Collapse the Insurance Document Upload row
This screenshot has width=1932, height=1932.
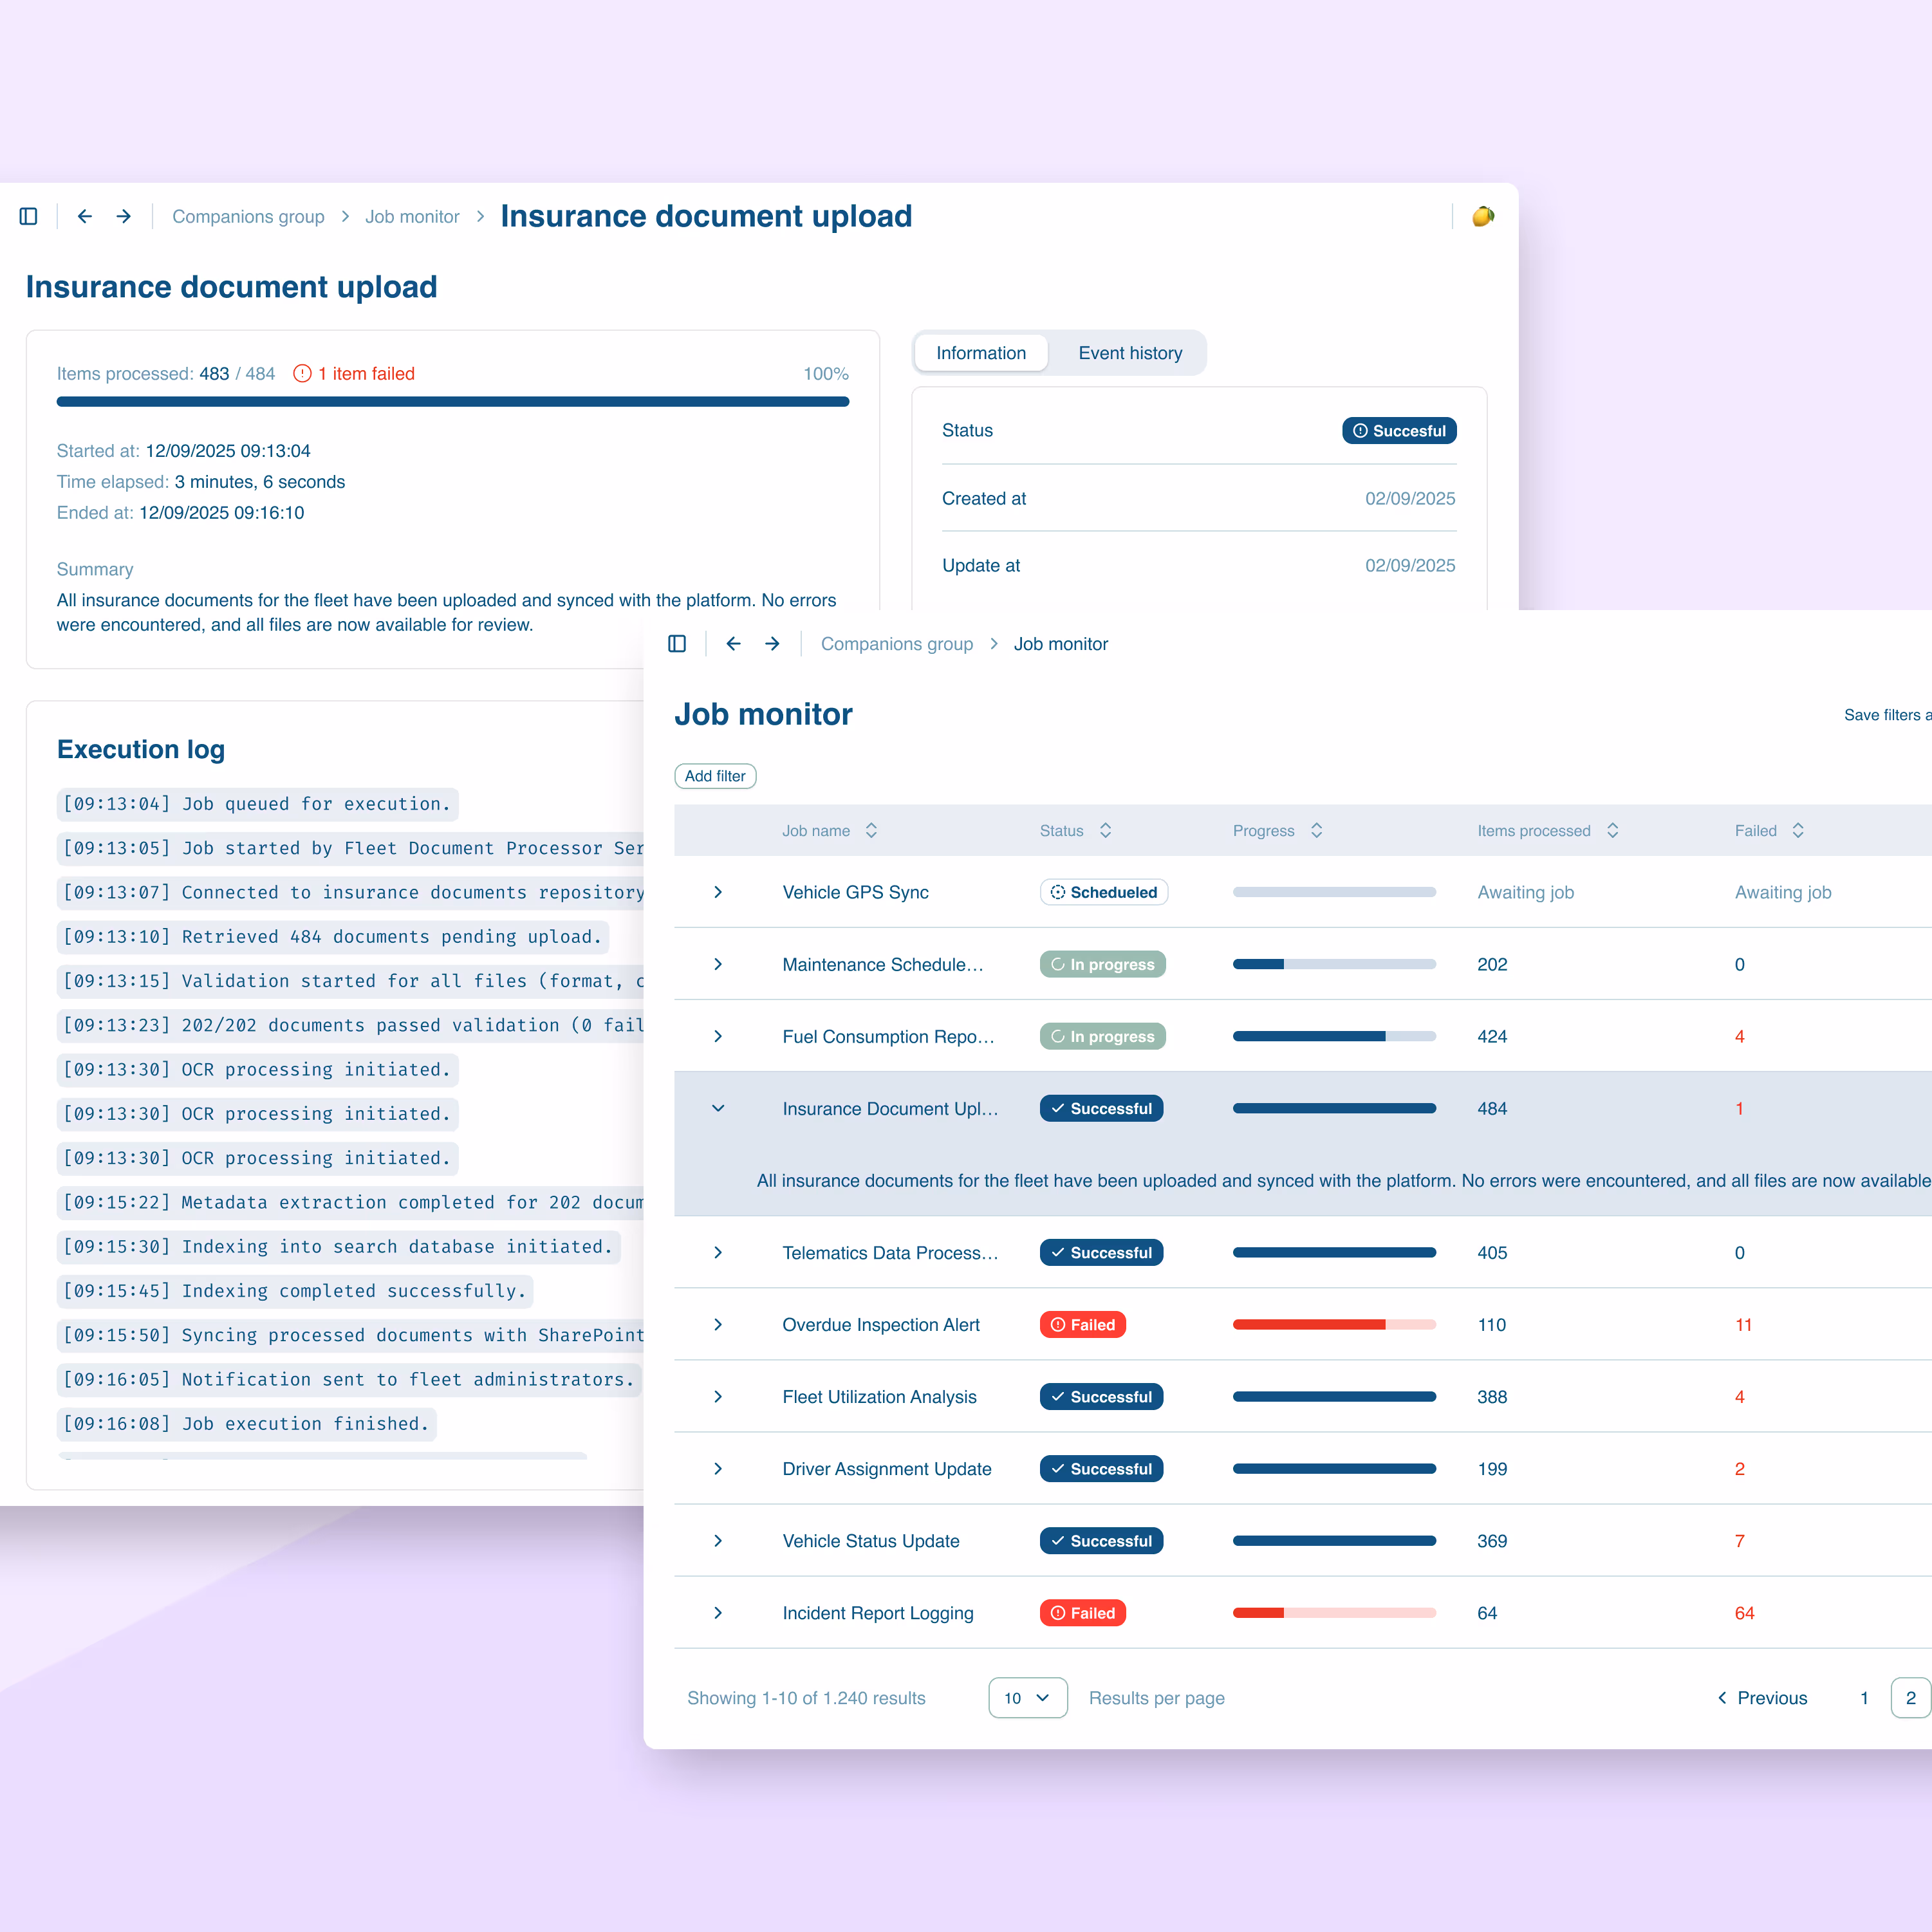click(718, 1108)
